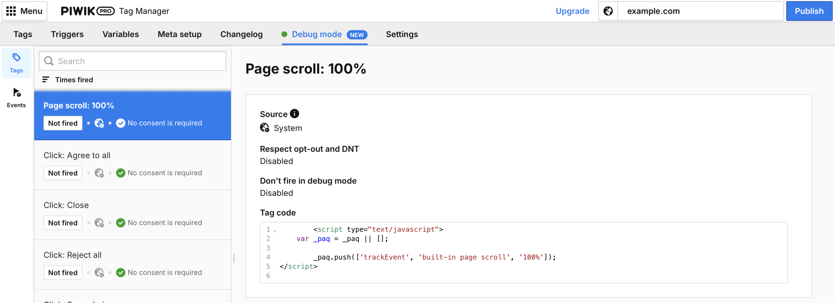Switch to the Triggers tab
Viewport: 835px width, 303px height.
(x=67, y=34)
